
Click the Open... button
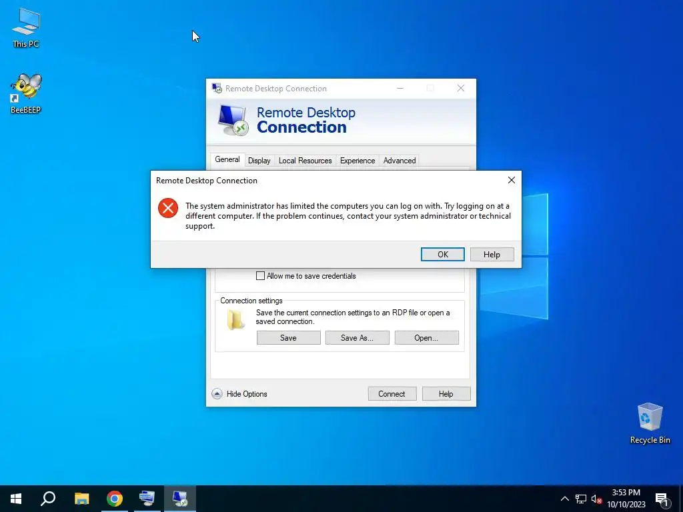(426, 338)
